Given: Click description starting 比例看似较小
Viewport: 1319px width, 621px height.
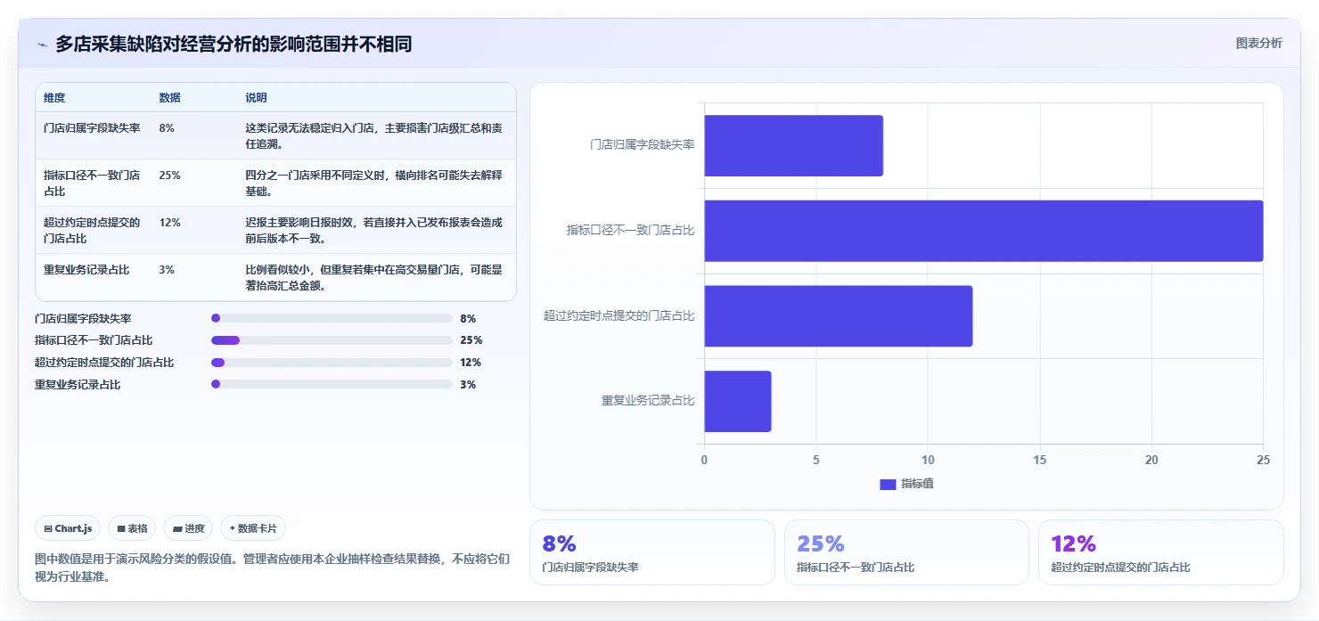Looking at the screenshot, I should pyautogui.click(x=374, y=278).
